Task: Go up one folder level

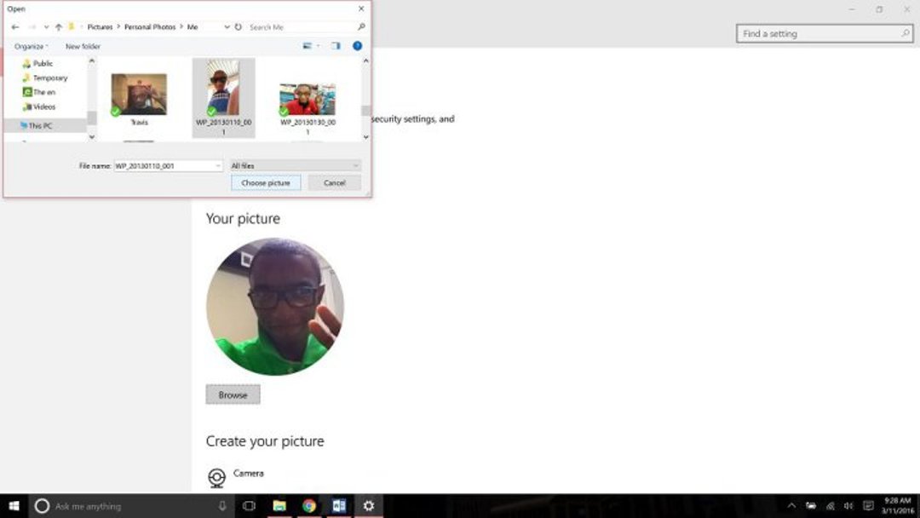Action: (59, 27)
